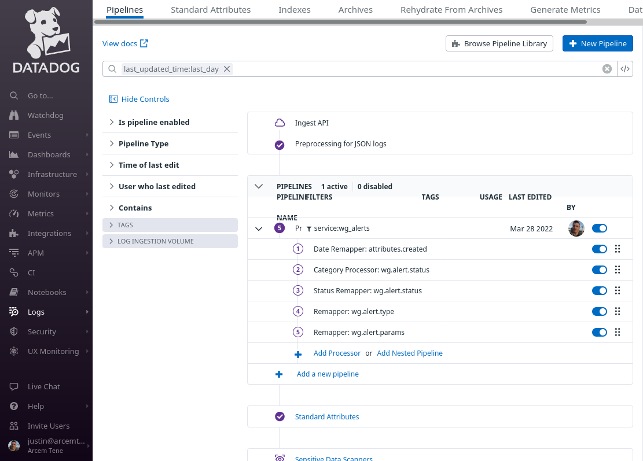Open the Integrations puzzle icon

click(x=14, y=233)
